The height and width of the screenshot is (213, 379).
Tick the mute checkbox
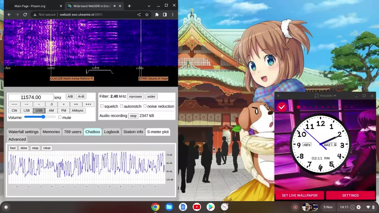coord(60,117)
